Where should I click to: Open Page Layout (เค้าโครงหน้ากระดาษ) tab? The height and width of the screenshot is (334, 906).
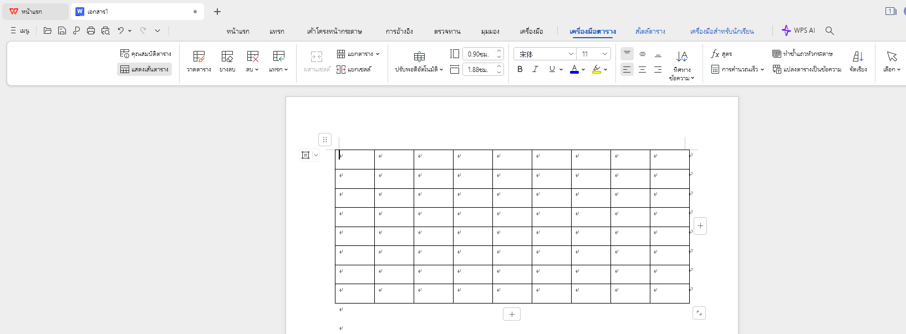coord(334,31)
